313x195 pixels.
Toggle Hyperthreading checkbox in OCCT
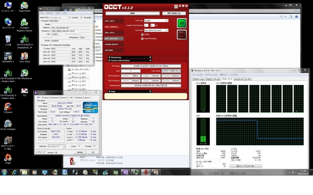[142, 39]
